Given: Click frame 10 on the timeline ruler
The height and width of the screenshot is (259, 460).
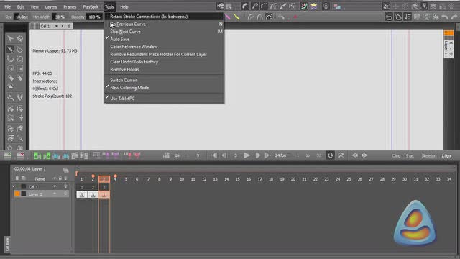Looking at the screenshot, I should (182, 179).
